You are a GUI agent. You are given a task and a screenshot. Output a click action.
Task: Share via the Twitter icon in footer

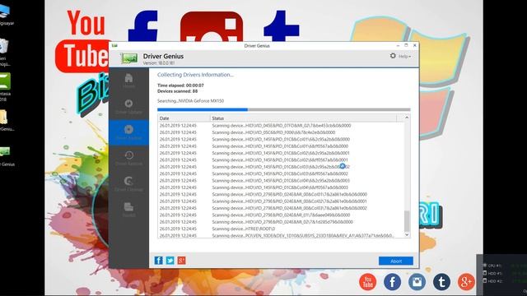click(170, 261)
